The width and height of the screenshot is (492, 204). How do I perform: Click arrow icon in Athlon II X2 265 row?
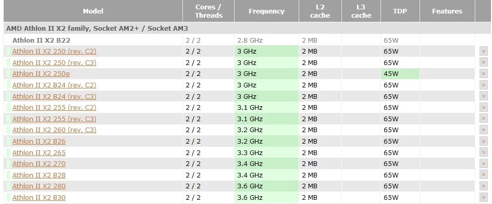(x=484, y=152)
